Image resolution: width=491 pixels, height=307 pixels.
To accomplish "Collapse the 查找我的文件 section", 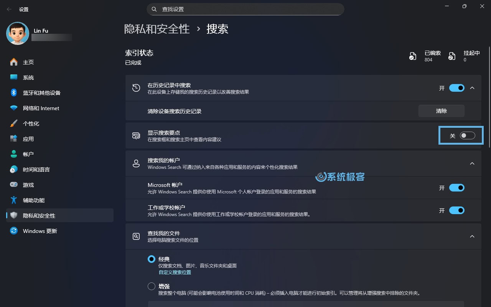I will click(x=472, y=236).
